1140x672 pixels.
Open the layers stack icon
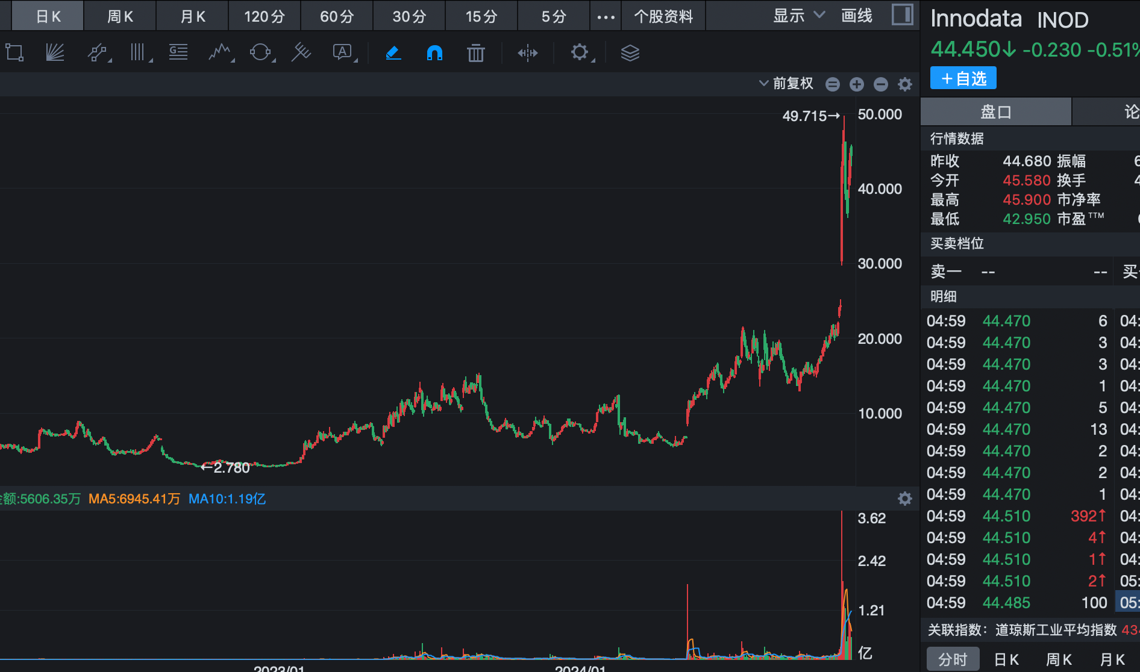(630, 53)
